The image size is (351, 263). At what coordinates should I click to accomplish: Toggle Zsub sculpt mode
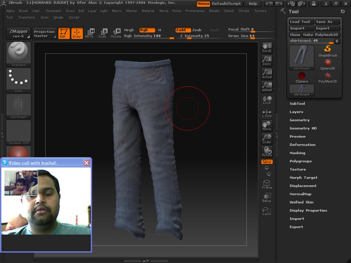[x=197, y=30]
